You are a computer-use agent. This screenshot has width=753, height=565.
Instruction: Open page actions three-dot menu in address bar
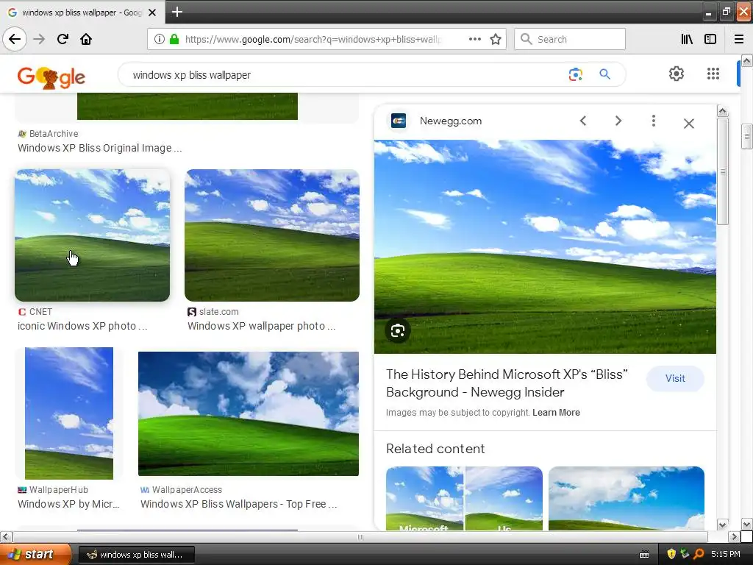click(x=475, y=40)
